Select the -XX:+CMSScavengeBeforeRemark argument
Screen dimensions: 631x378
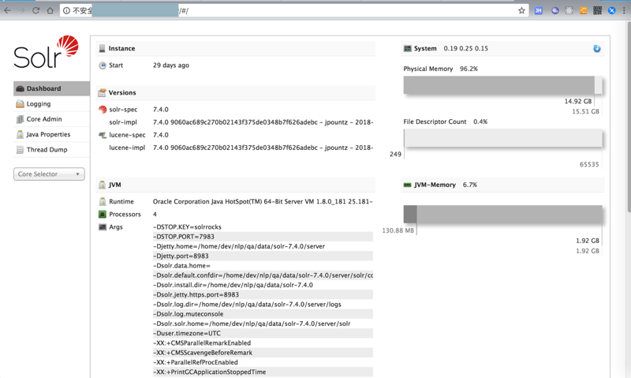point(203,353)
